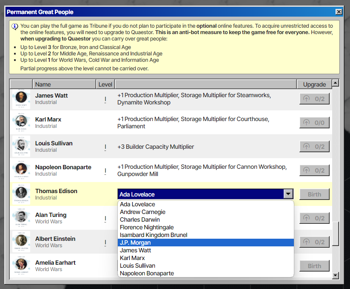The width and height of the screenshot is (350, 289).
Task: Click Karl Marx portrait thumbnail
Action: pos(21,123)
